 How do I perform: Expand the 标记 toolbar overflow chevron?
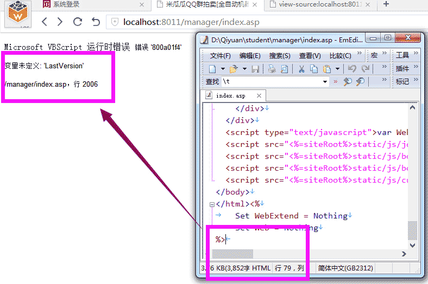(x=416, y=79)
